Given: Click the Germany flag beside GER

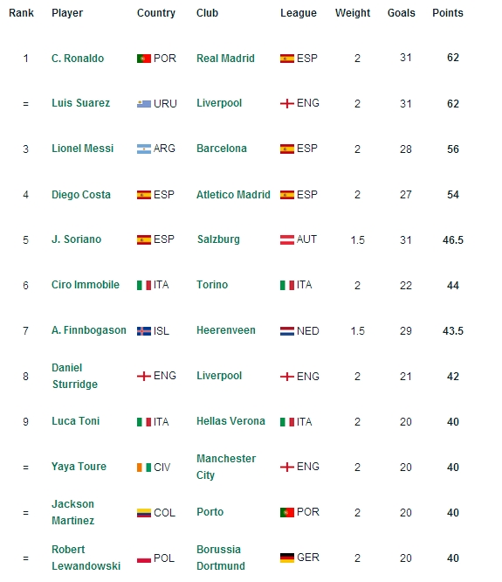Looking at the screenshot, I should pyautogui.click(x=287, y=558).
